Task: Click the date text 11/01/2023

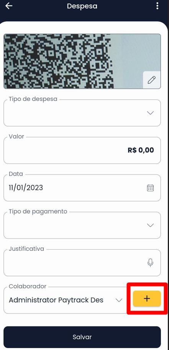Action: (26, 188)
